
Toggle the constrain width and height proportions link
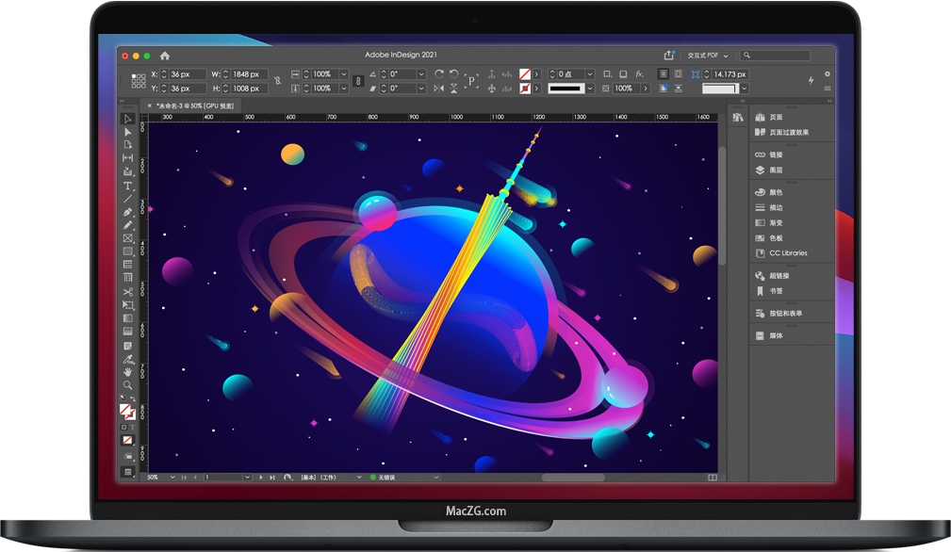point(277,81)
